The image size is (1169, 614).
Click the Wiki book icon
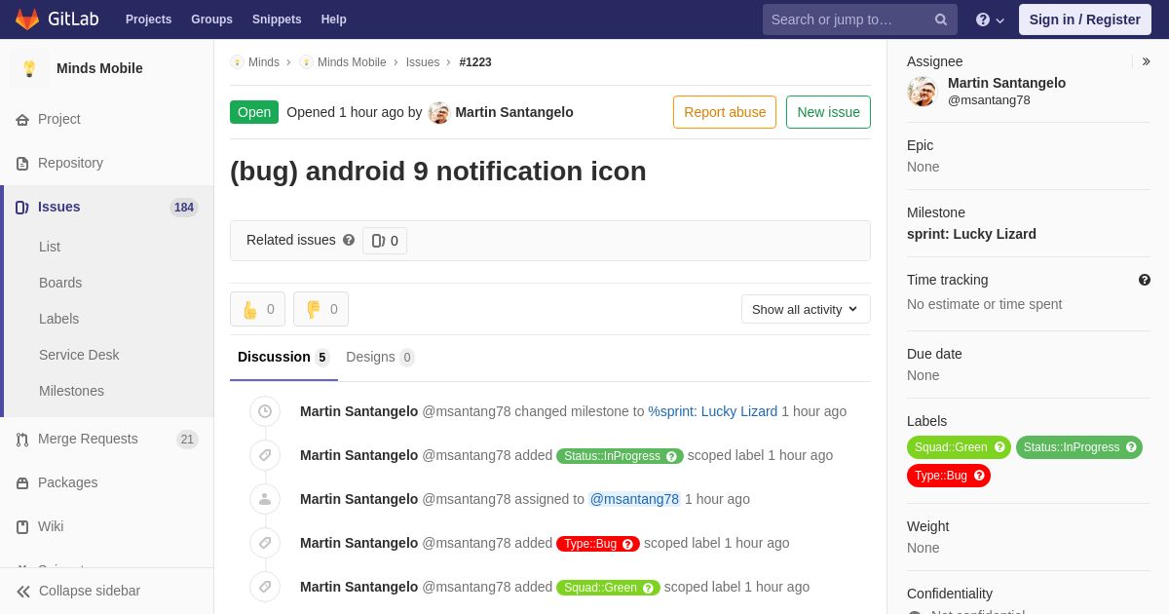pos(22,526)
